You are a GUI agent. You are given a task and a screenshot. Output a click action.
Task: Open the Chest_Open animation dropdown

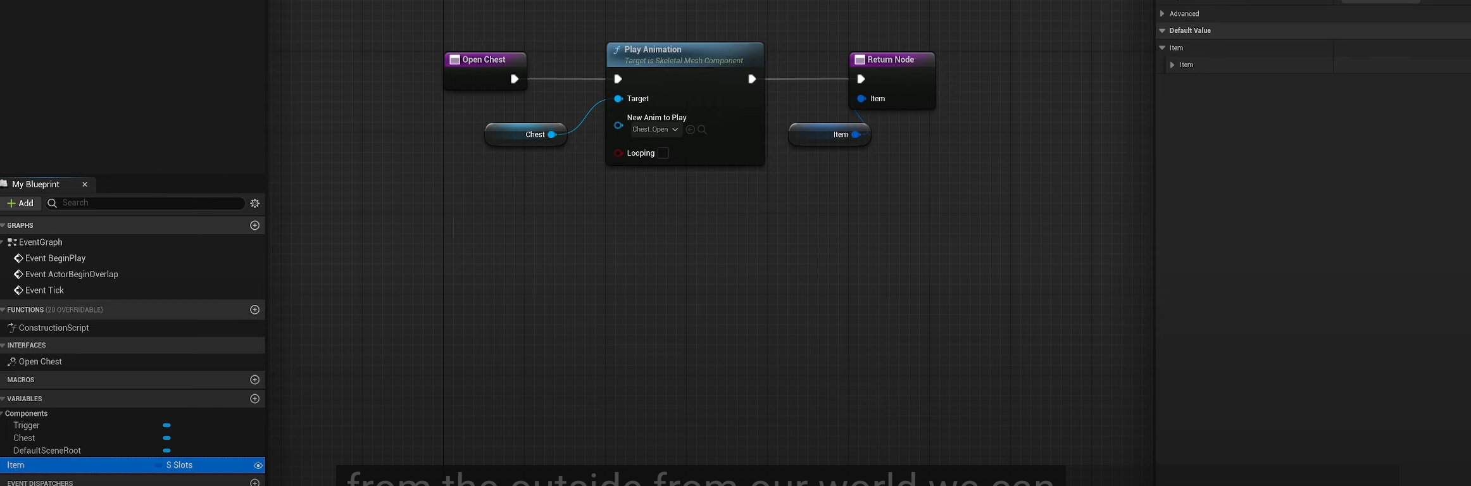656,130
